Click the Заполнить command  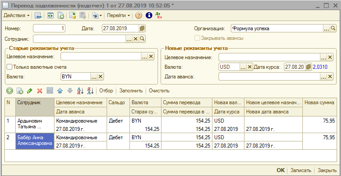pos(131,91)
